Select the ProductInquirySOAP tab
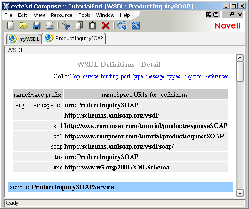This screenshot has width=249, height=209. click(74, 38)
